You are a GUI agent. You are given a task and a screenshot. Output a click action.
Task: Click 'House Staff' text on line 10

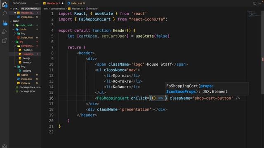(x=159, y=65)
